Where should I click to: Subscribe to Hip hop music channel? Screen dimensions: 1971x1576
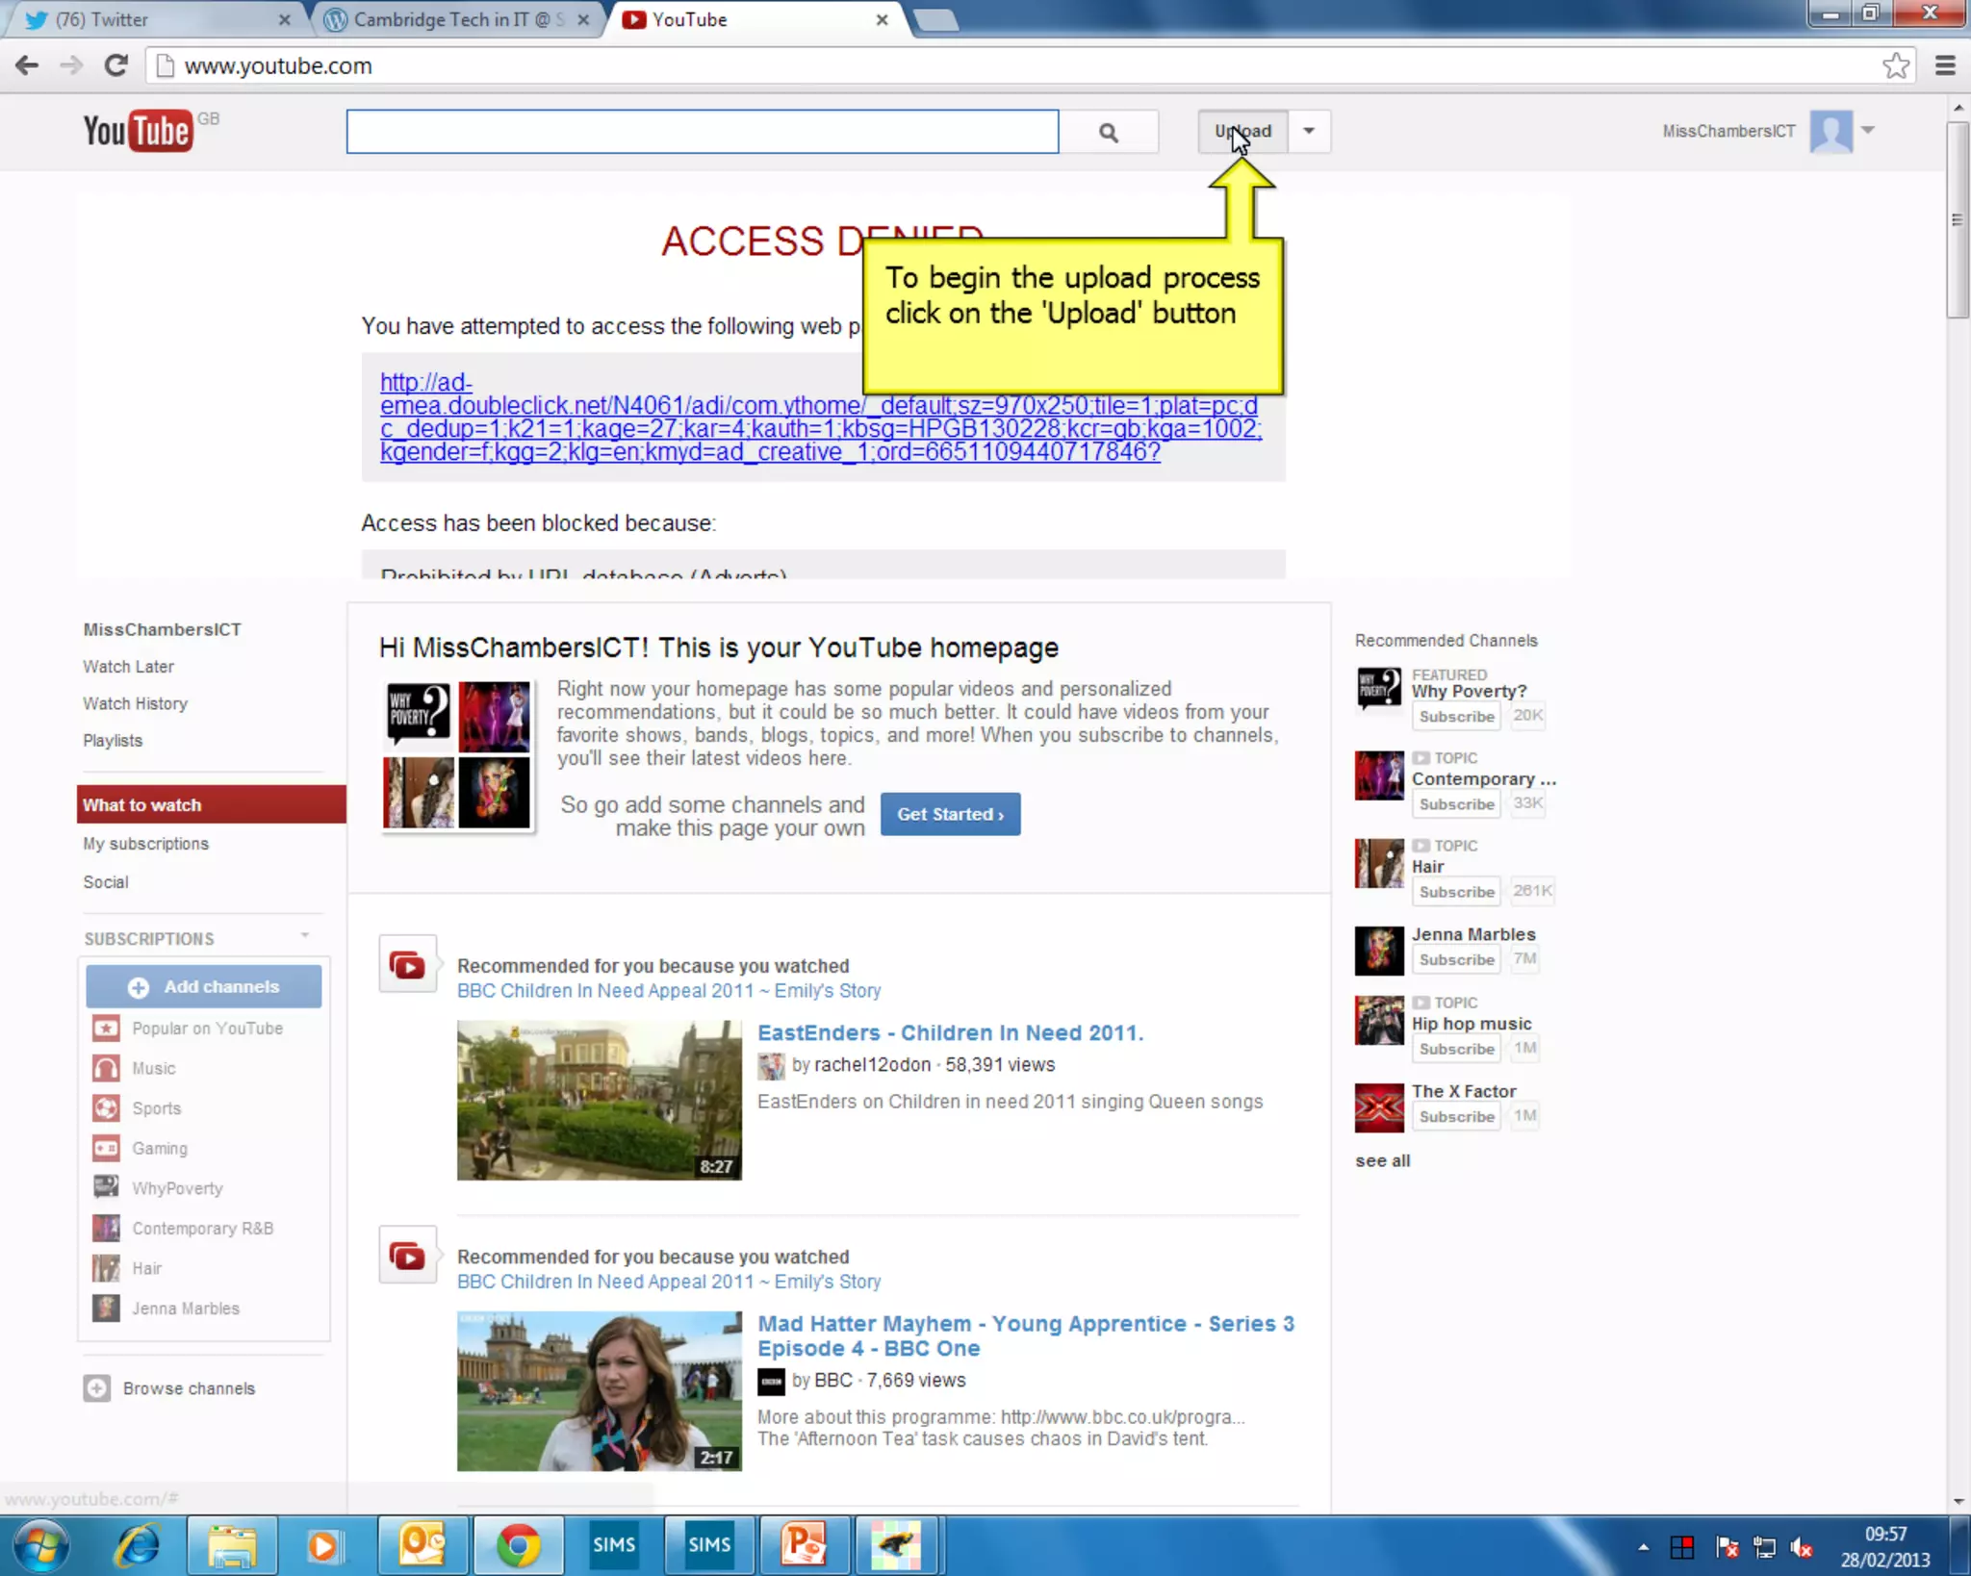click(1457, 1049)
